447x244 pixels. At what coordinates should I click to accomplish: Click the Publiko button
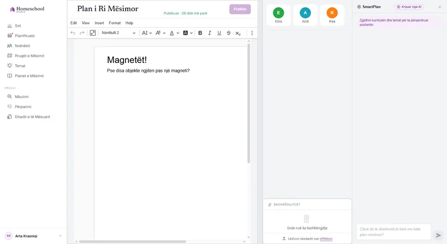240,9
